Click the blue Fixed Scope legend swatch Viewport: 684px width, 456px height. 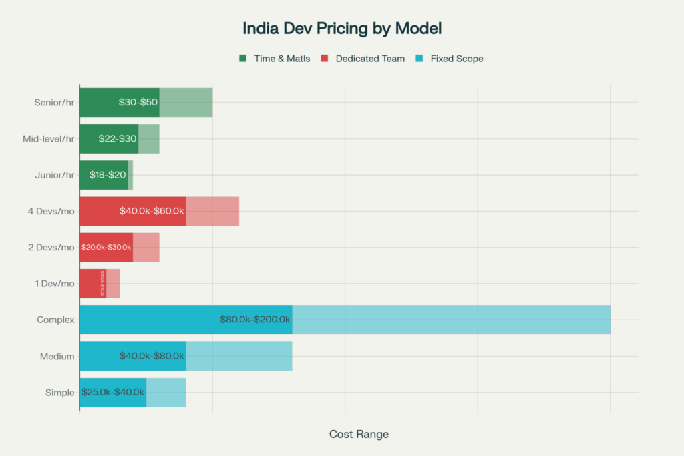coord(419,59)
